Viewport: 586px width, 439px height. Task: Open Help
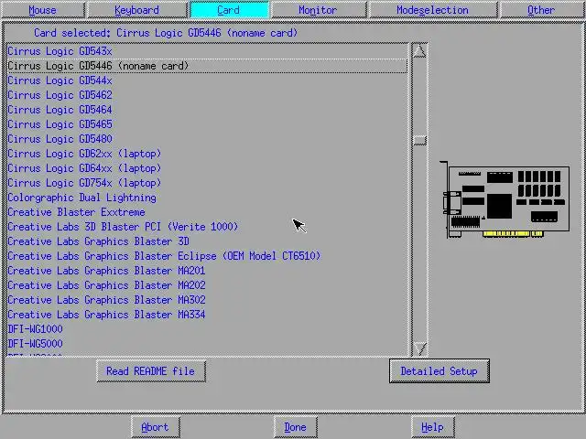tap(433, 427)
